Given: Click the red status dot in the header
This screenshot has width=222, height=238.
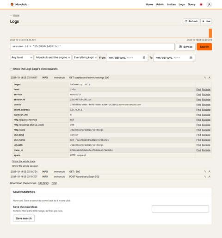Looking at the screenshot, I should [x=201, y=5].
